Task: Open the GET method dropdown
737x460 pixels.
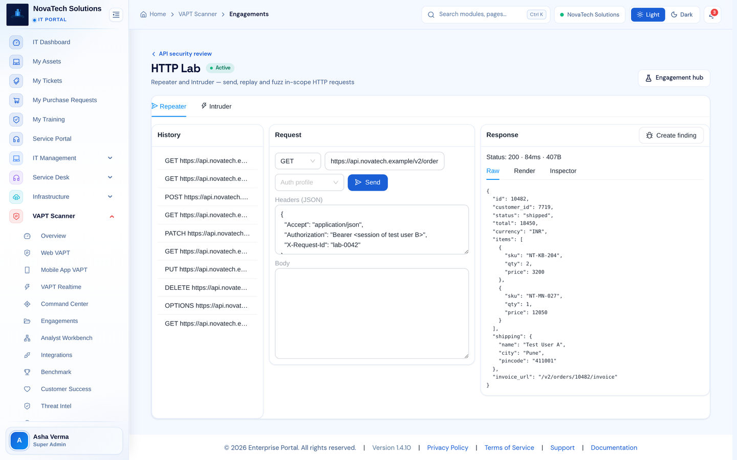Action: tap(298, 161)
